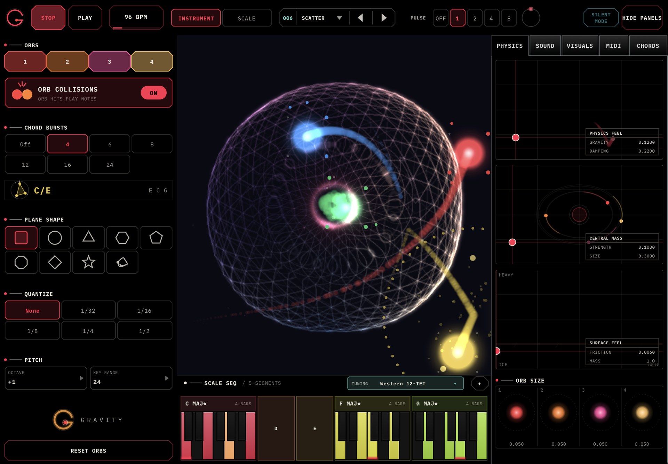Screen dimensions: 668x464
Task: Click the Gravity G logo at top left
Action: [15, 18]
